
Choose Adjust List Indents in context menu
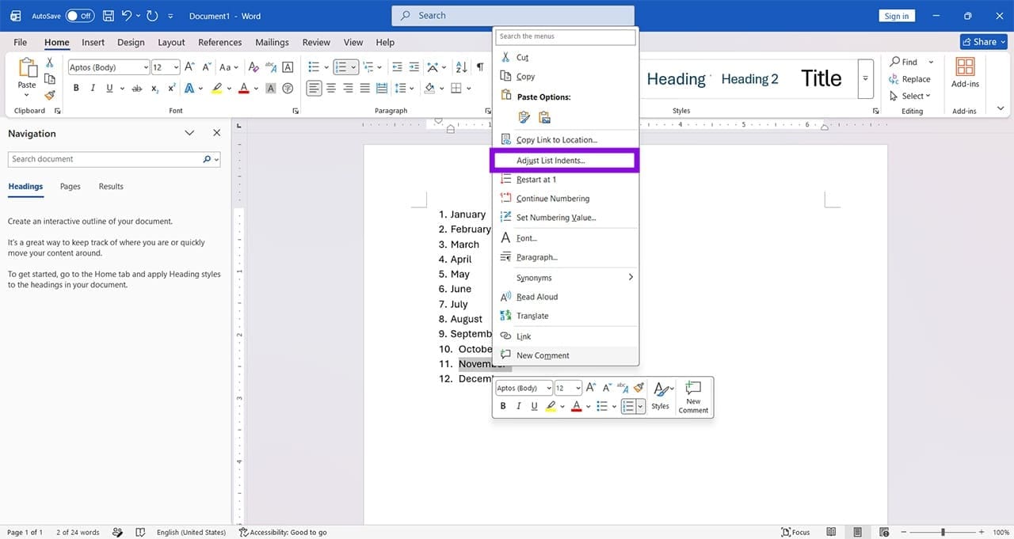tap(564, 161)
